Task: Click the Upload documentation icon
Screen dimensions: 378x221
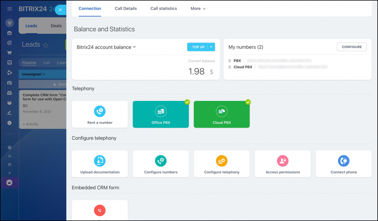Action: (x=100, y=161)
